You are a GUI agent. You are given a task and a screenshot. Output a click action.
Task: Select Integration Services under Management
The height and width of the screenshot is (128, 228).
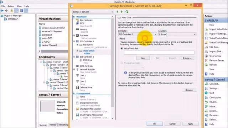click(89, 103)
